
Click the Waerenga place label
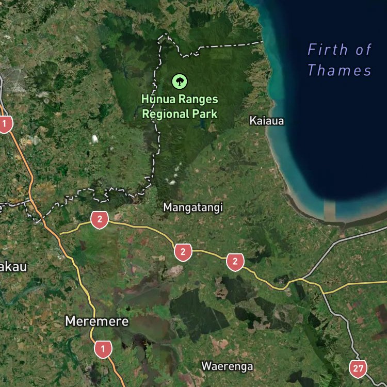pos(227,366)
